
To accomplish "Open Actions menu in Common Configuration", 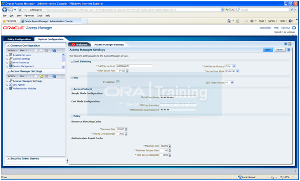I will click(x=12, y=50).
